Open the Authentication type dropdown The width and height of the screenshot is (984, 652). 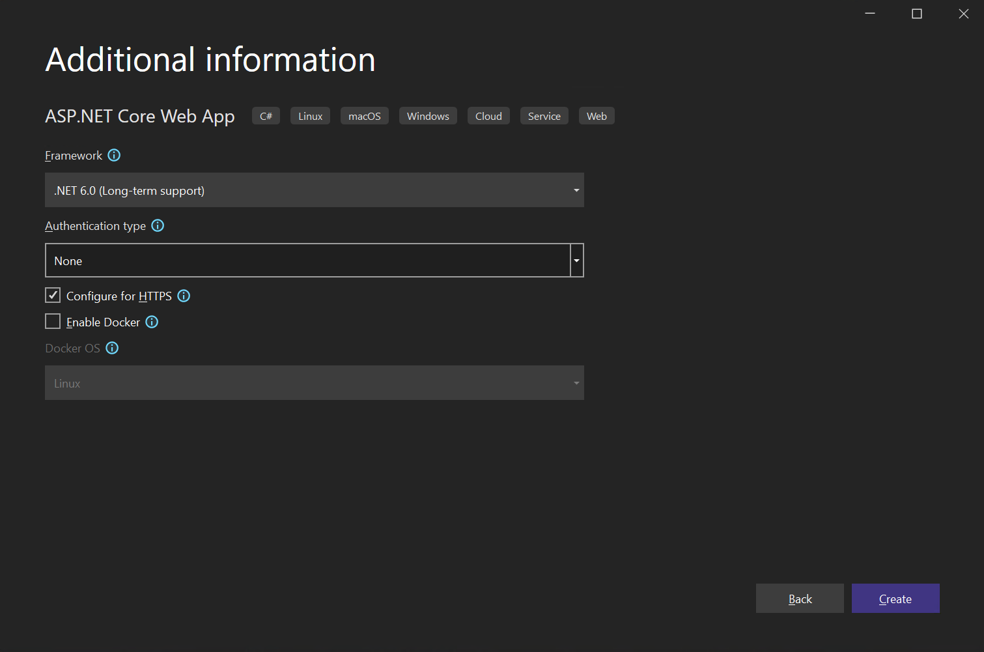click(576, 260)
